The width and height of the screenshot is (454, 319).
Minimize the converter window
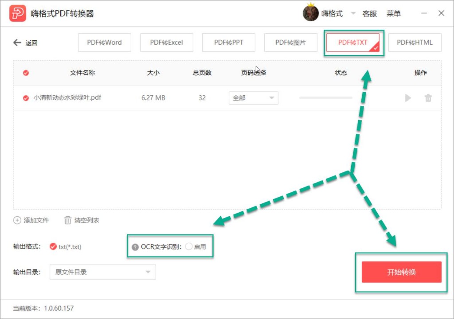coord(424,13)
